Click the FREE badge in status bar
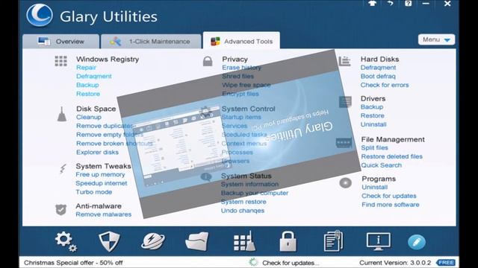Screen dimensions: 478x268 click(446, 262)
